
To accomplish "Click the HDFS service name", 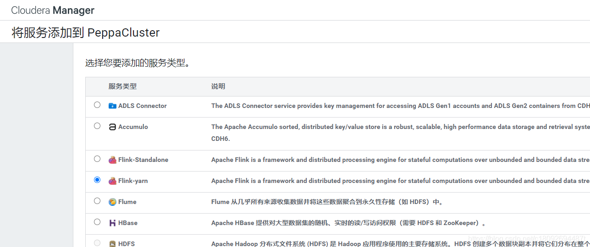I will [x=127, y=244].
